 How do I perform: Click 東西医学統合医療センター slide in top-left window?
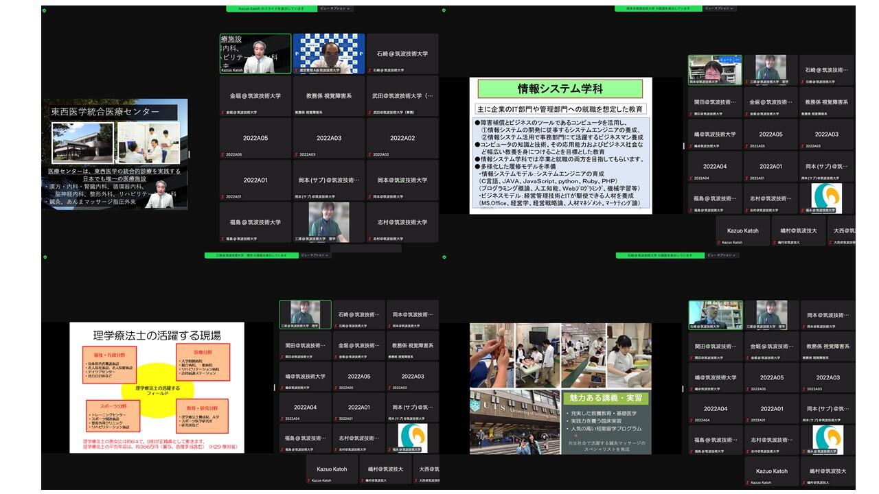point(115,154)
